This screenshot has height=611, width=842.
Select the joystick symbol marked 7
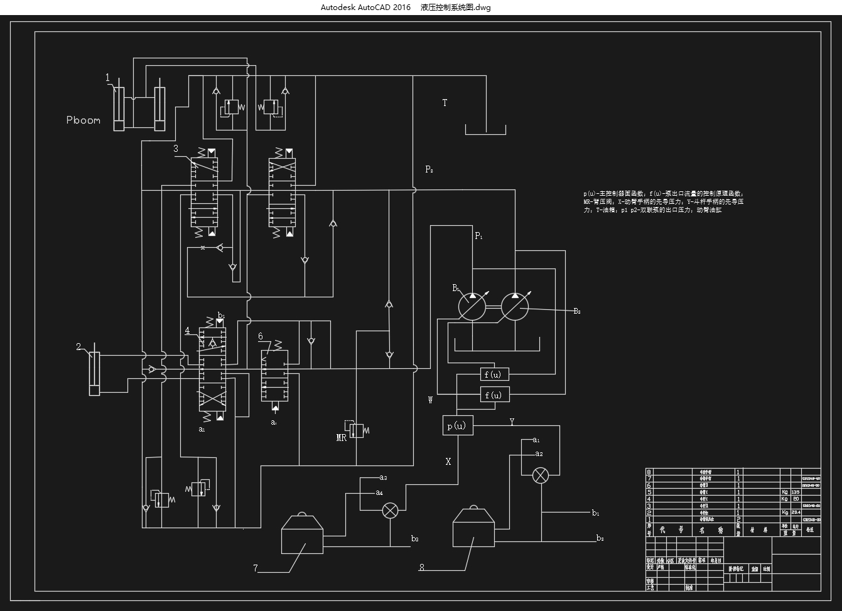point(302,534)
